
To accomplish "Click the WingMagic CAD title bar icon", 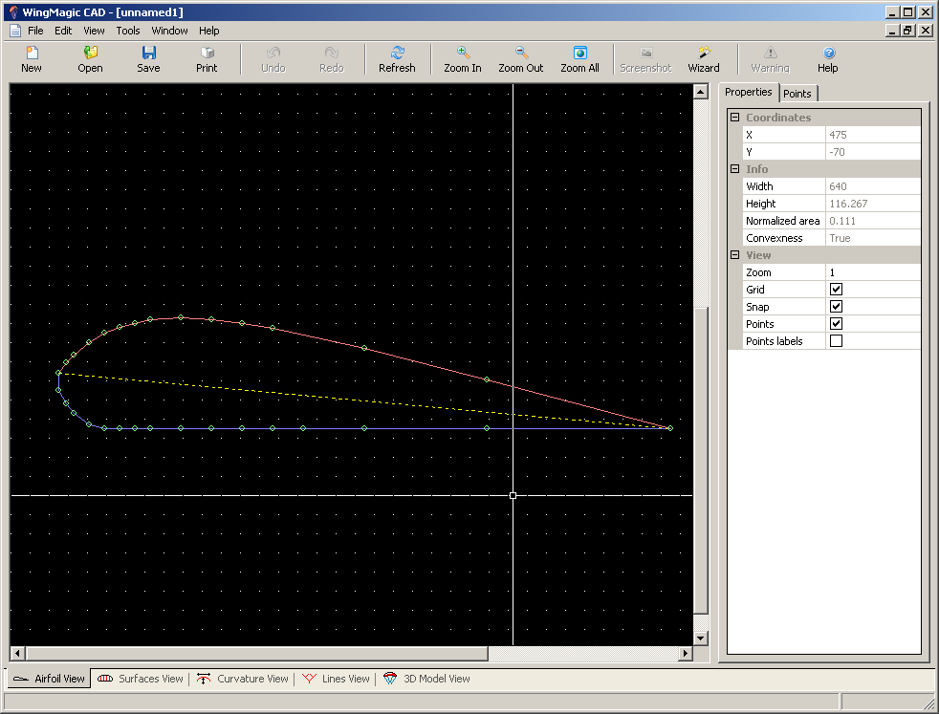I will [13, 12].
